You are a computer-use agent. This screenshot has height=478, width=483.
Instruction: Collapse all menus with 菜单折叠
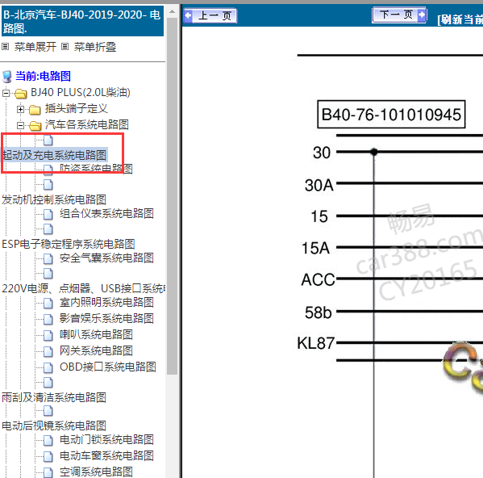[95, 47]
